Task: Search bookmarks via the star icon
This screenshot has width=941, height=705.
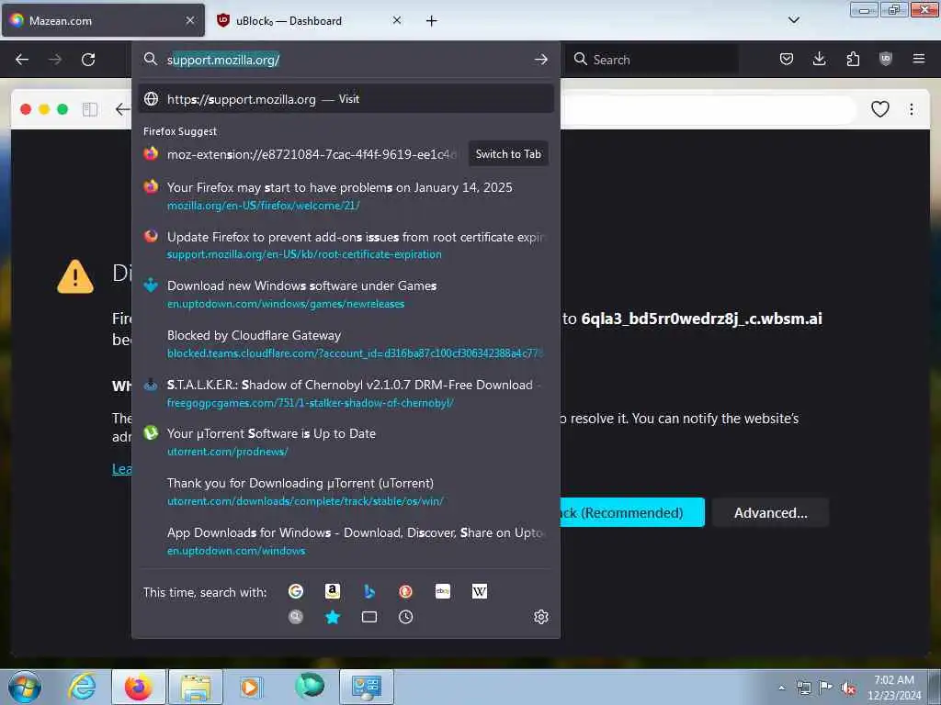Action: coord(333,617)
